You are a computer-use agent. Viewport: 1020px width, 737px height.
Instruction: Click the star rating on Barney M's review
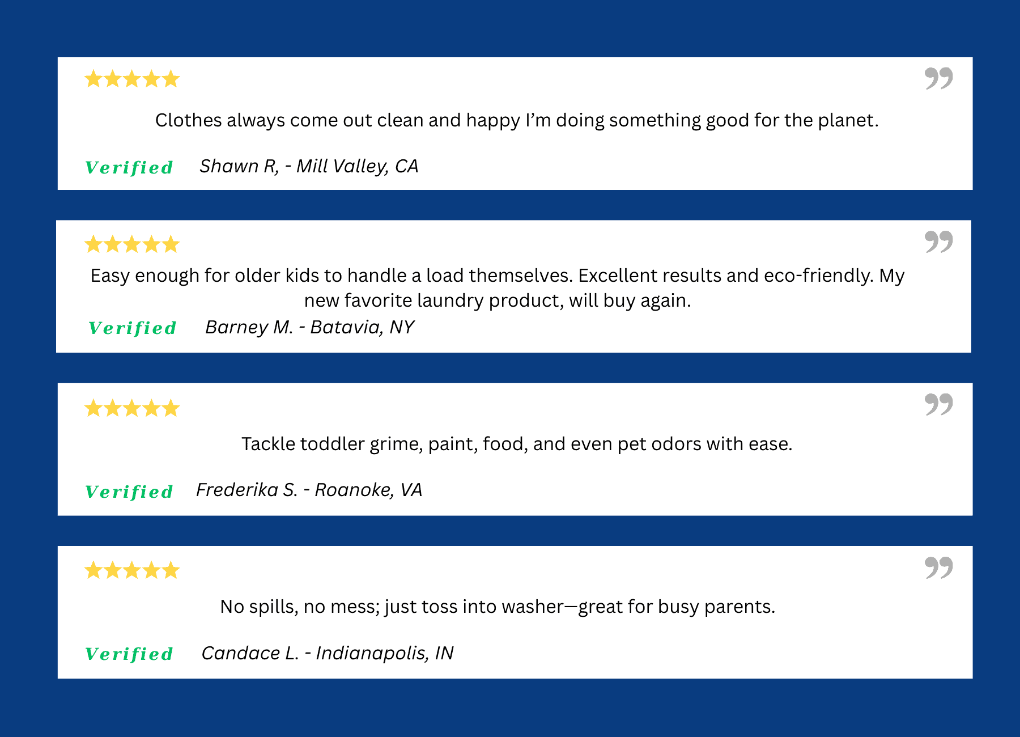tap(132, 244)
